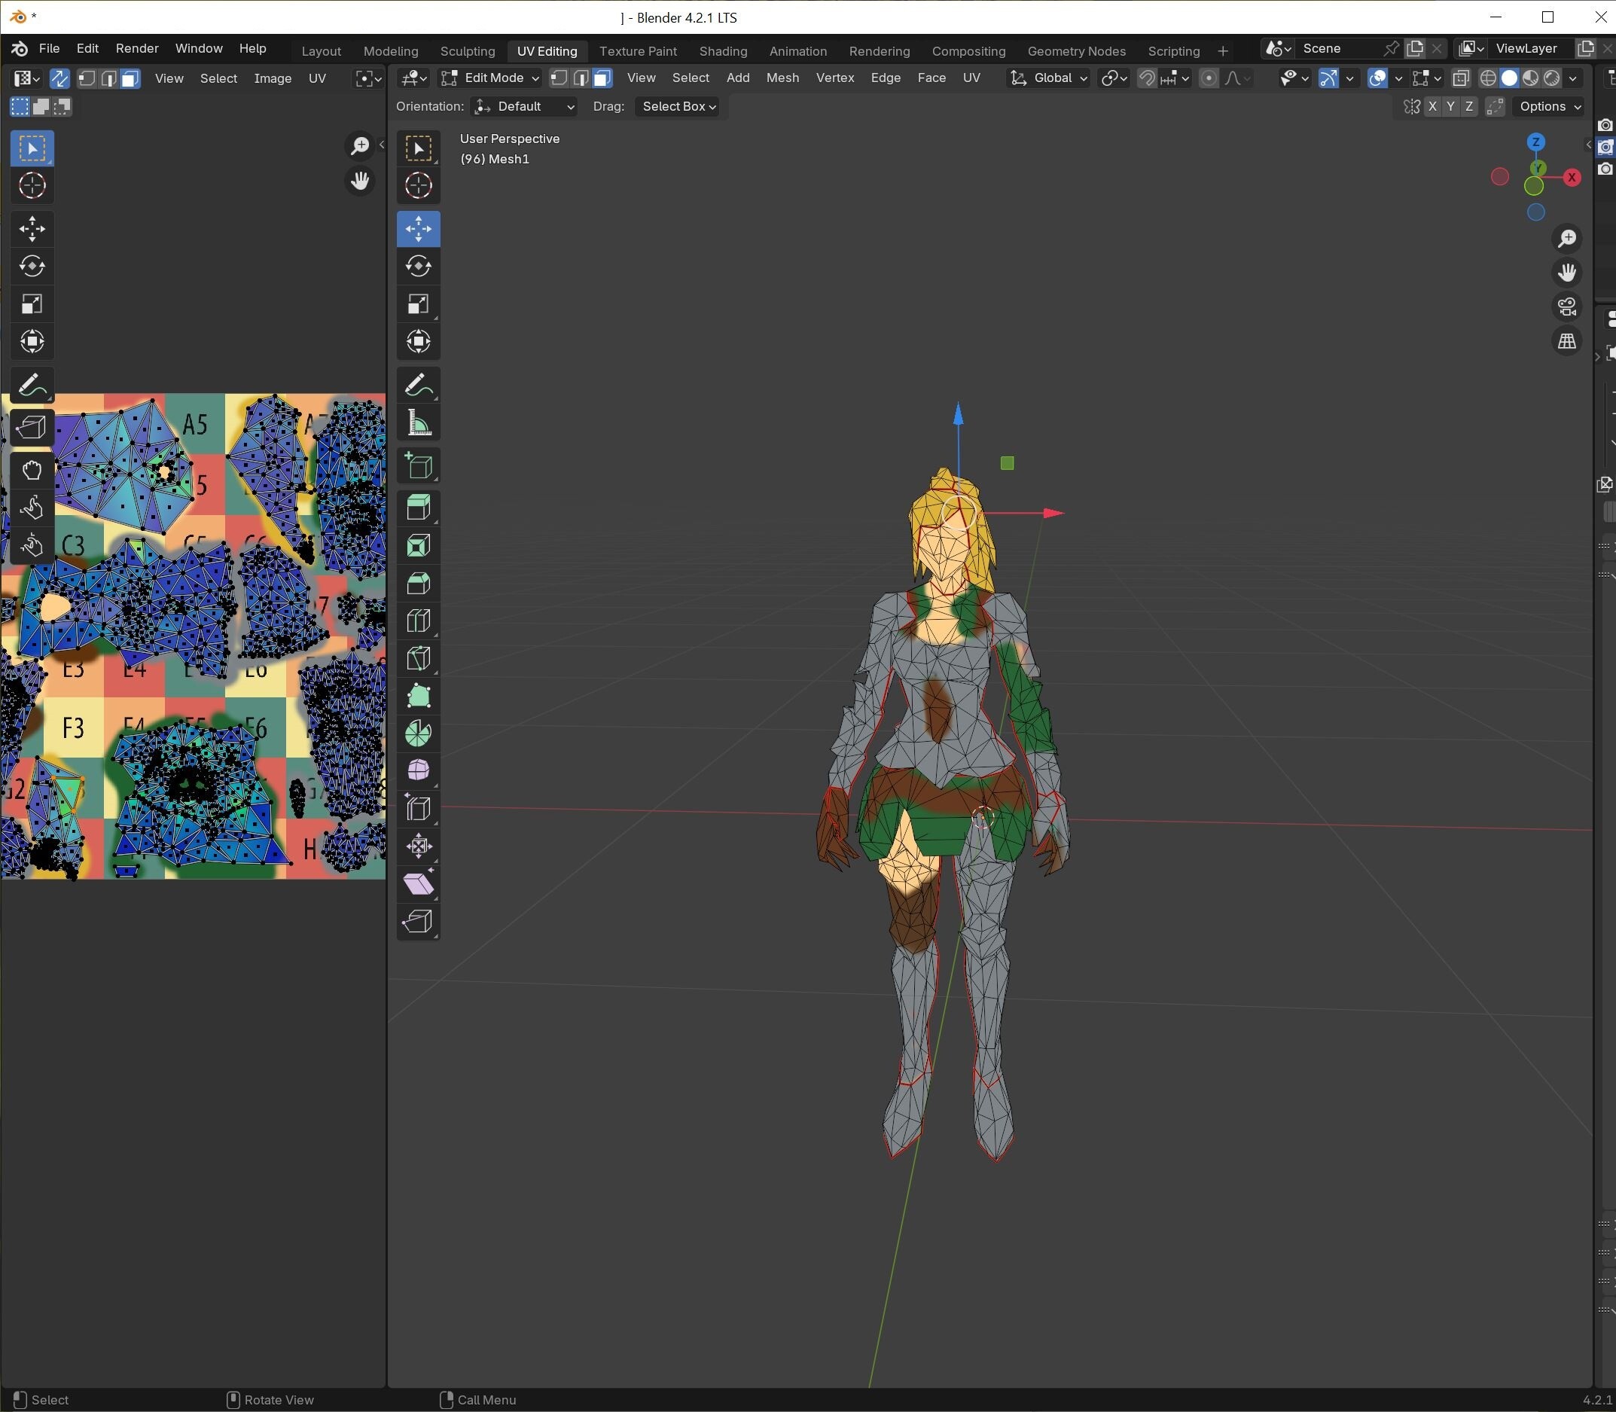Select the Grab tool in UV editor
The height and width of the screenshot is (1412, 1616).
tap(32, 471)
